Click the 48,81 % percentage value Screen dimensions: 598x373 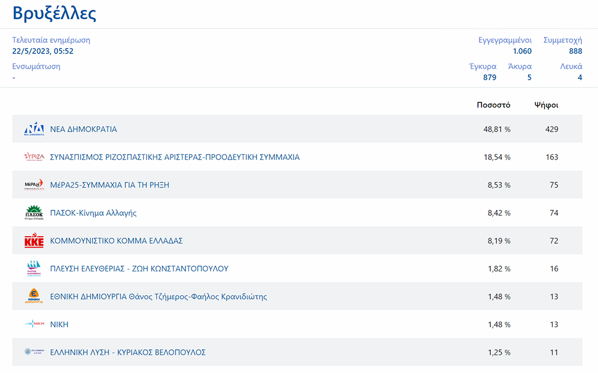496,129
